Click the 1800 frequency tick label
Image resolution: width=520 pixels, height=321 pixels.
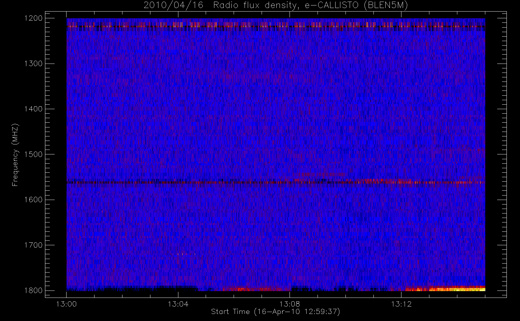point(33,291)
